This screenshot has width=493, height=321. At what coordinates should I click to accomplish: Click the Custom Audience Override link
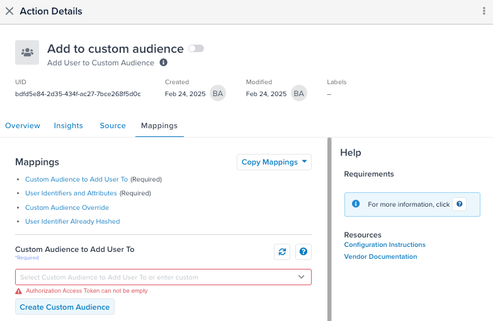pos(67,207)
